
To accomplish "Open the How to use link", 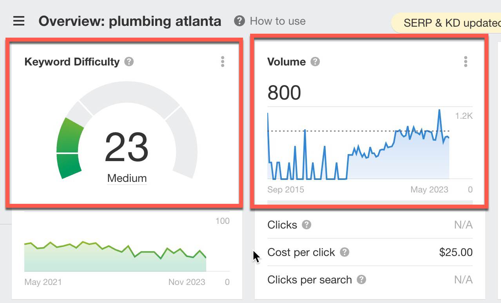I will pyautogui.click(x=278, y=21).
